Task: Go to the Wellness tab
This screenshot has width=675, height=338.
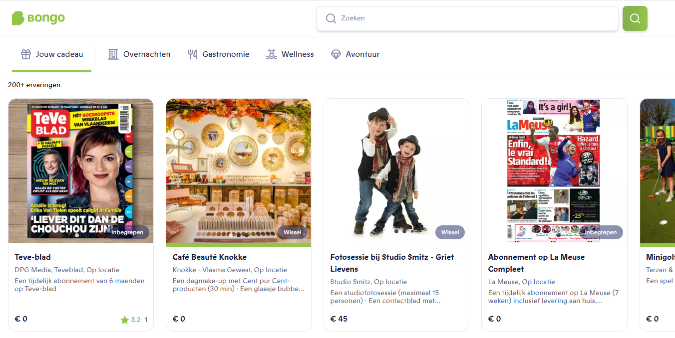Action: point(290,54)
